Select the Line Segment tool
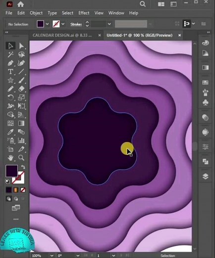This screenshot has width=215, height=258. [x=21, y=71]
